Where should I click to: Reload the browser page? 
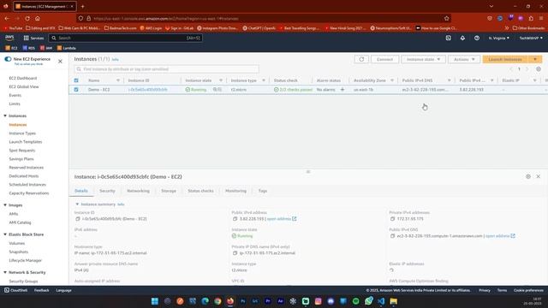click(x=27, y=18)
